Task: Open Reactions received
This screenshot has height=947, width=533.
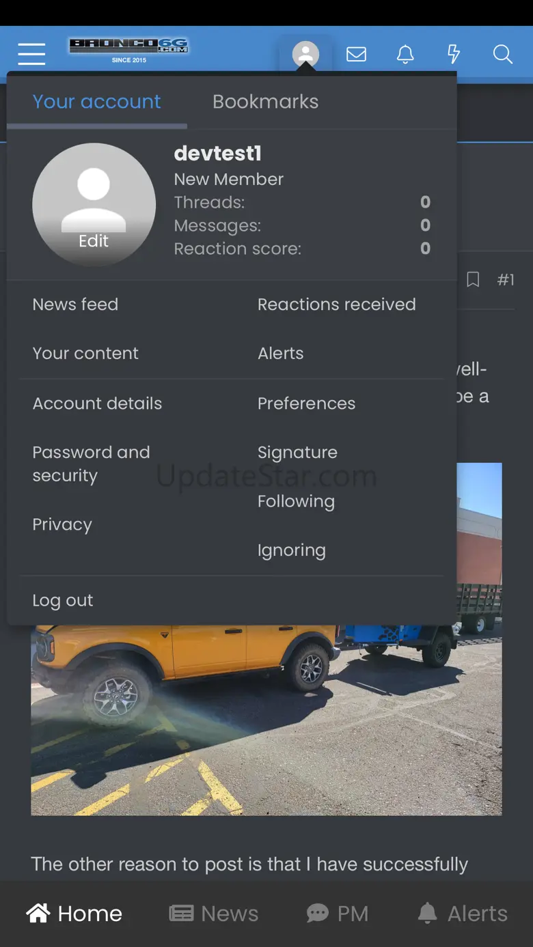Action: [336, 305]
